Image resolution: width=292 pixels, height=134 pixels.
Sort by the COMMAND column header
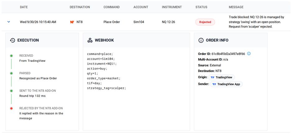coord(112,7)
